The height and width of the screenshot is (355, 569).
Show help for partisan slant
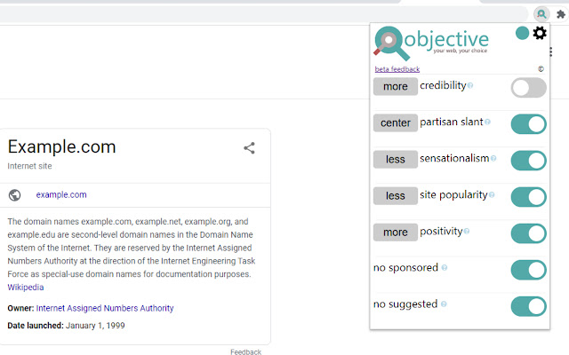487,122
